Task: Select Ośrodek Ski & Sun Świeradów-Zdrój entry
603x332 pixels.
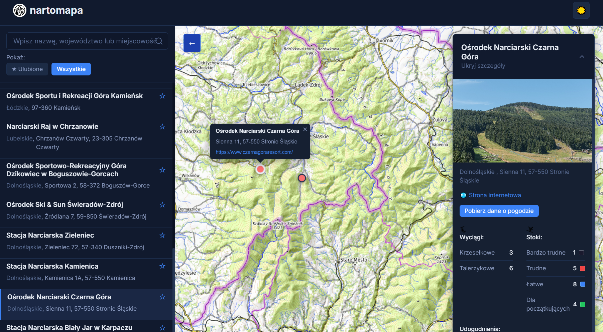Action: 86,212
